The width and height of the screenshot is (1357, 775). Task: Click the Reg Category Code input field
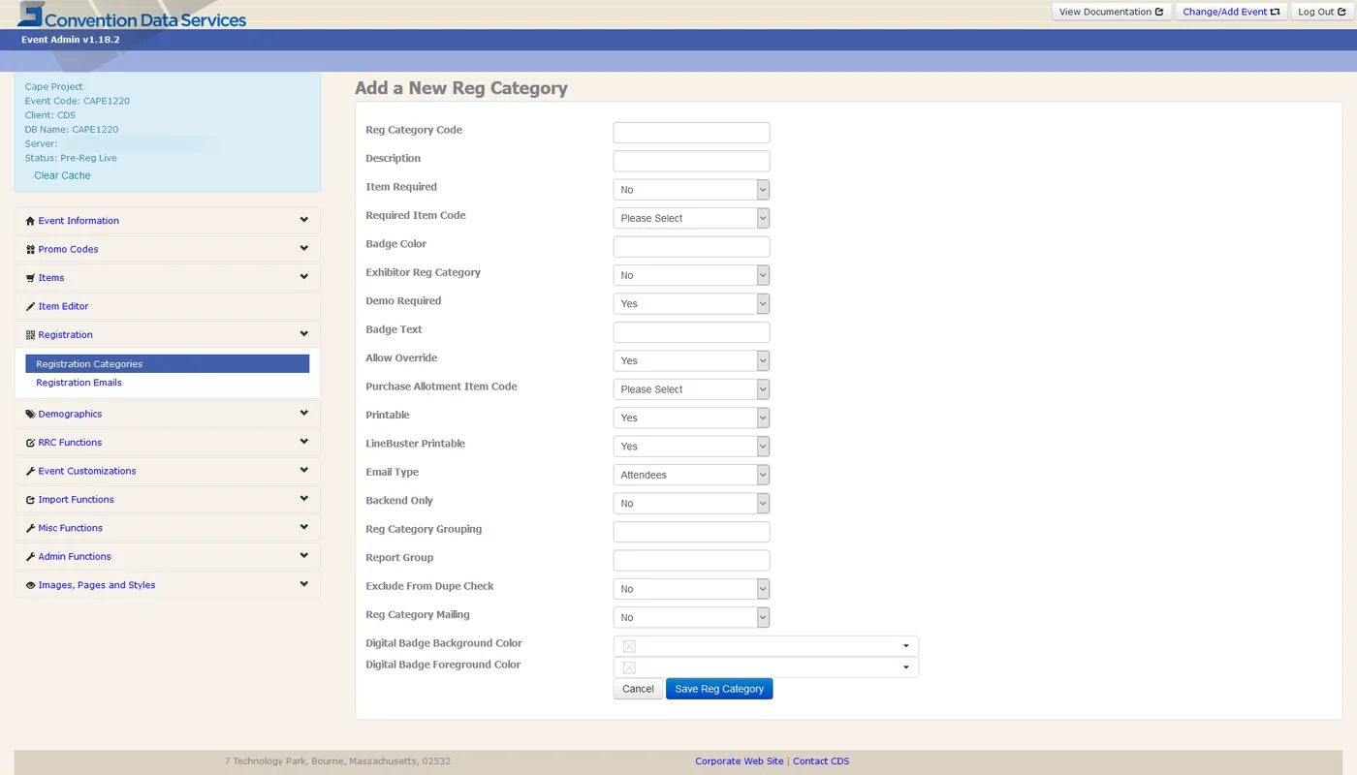pyautogui.click(x=691, y=133)
